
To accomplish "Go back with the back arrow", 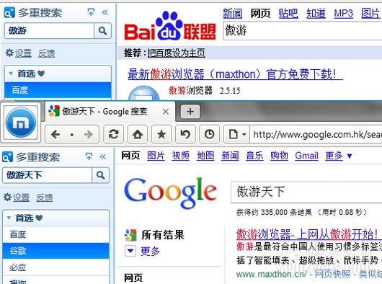I will (x=55, y=134).
